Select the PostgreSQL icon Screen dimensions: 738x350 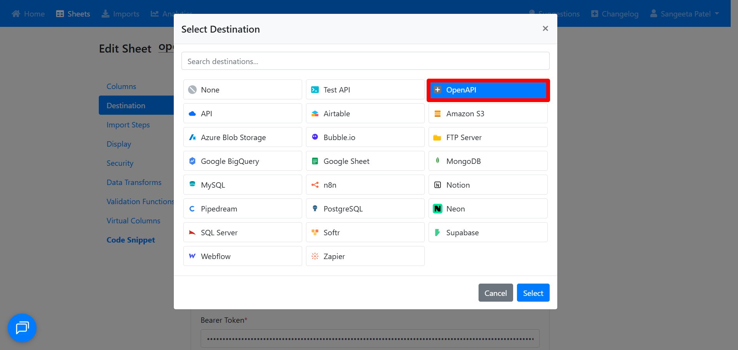coord(315,208)
